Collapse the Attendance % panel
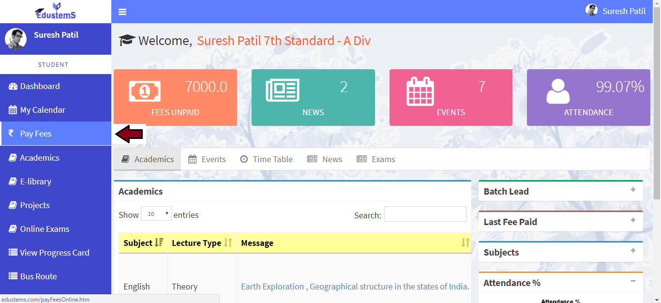 pyautogui.click(x=632, y=281)
